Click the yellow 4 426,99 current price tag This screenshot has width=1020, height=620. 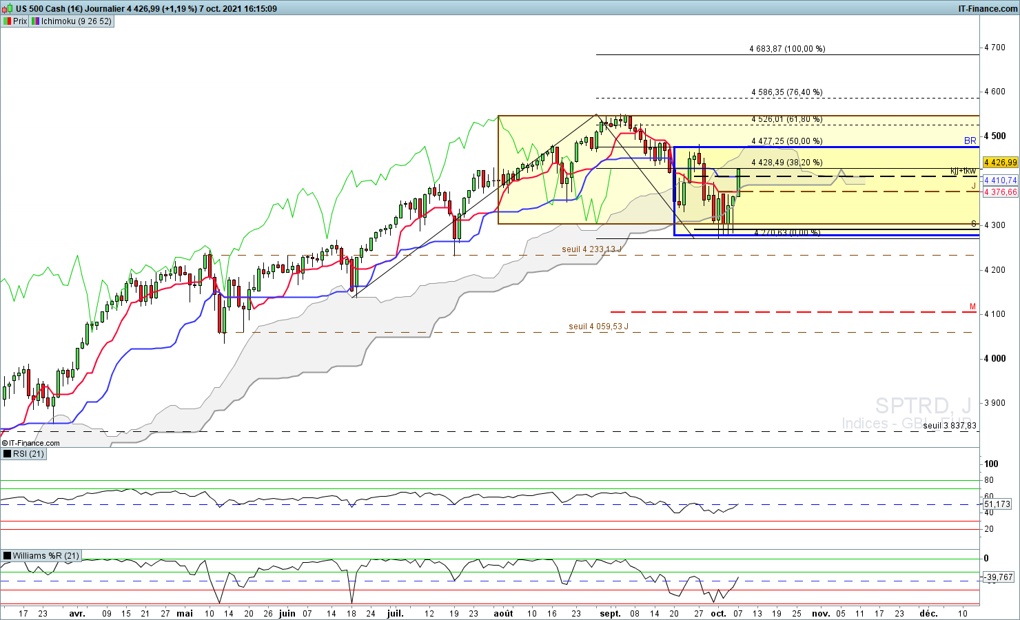[1000, 163]
